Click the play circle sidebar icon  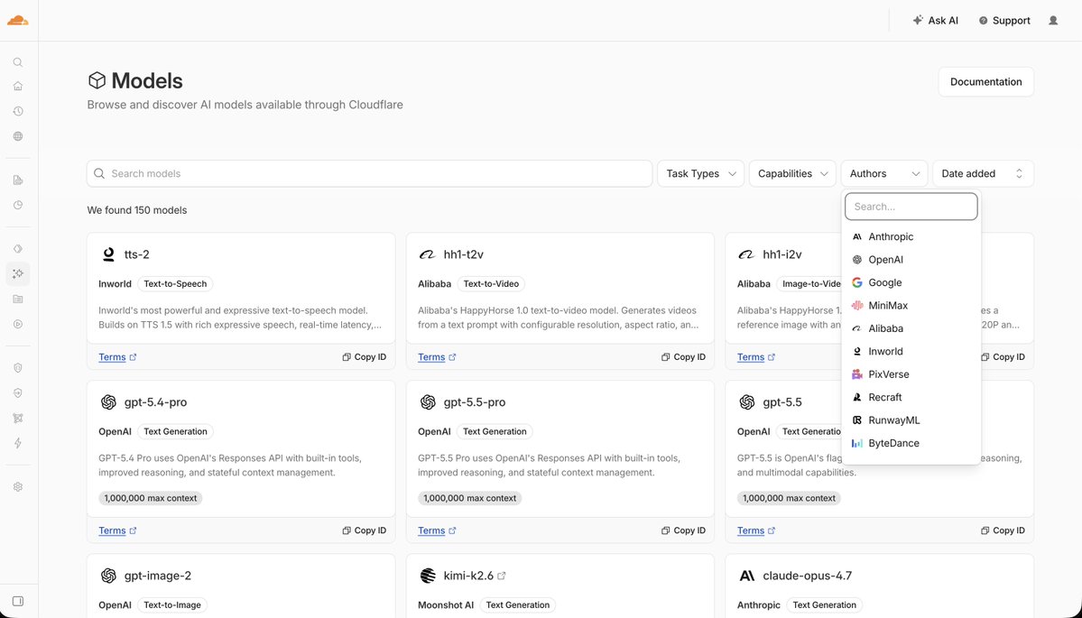pyautogui.click(x=18, y=324)
